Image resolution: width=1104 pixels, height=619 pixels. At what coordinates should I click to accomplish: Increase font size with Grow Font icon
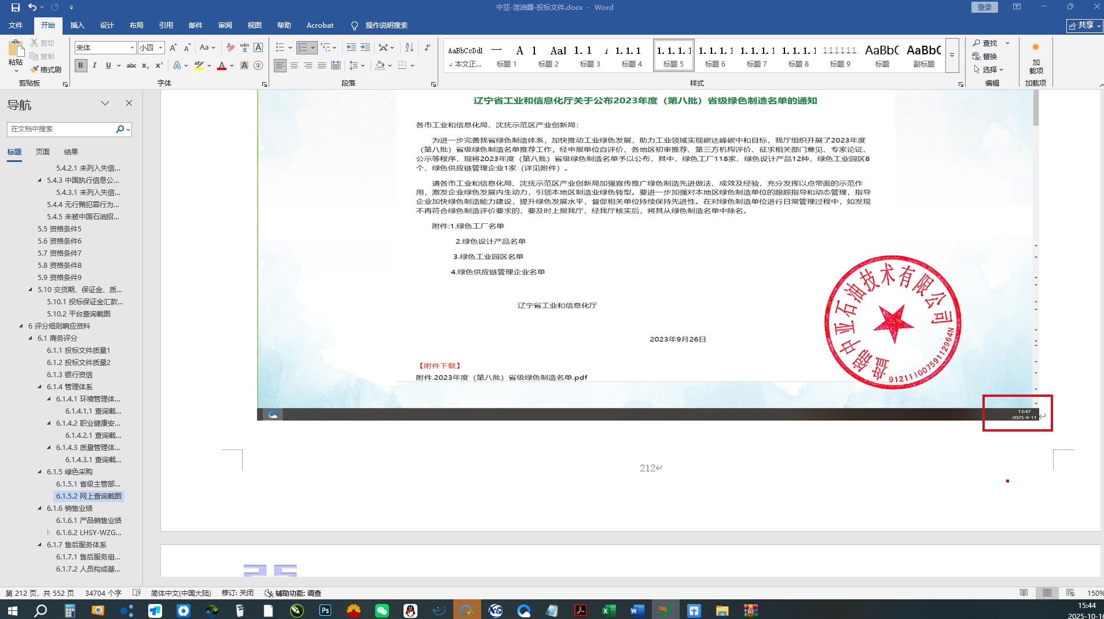pyautogui.click(x=173, y=47)
